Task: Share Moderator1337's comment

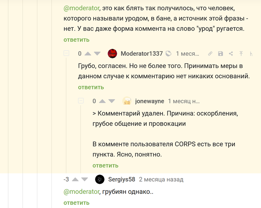Action: [x=231, y=54]
